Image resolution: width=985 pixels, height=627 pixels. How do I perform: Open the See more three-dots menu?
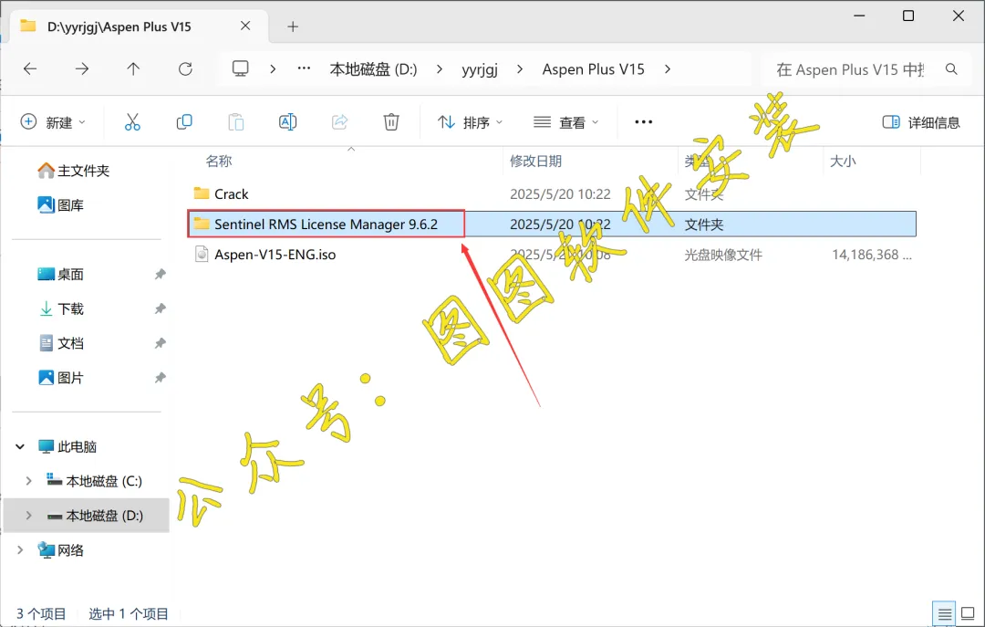644,122
